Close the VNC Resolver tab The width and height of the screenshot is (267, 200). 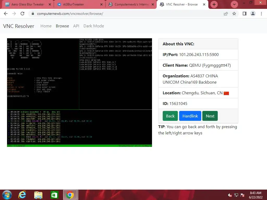[204, 4]
